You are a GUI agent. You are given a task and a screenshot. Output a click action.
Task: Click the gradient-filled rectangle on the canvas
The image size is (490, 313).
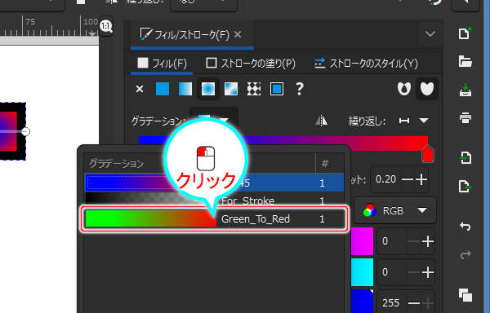[8, 131]
